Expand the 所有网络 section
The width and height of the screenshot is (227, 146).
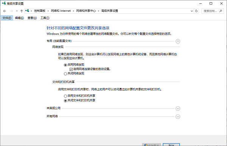pyautogui.click(x=178, y=116)
